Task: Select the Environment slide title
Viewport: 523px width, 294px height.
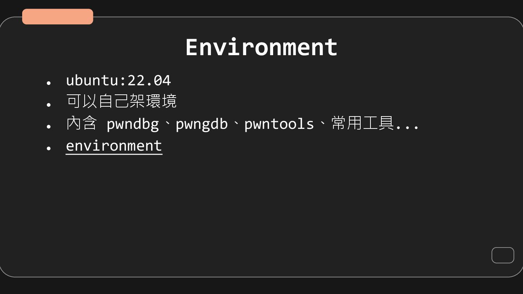Action: click(x=261, y=47)
